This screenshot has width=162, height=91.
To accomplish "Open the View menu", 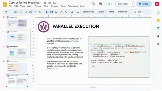I will click(x=23, y=6).
